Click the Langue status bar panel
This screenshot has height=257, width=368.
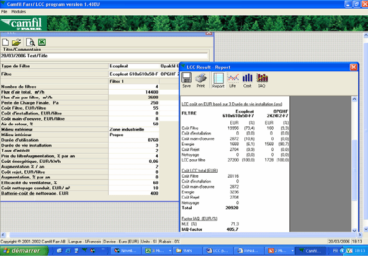click(85, 242)
